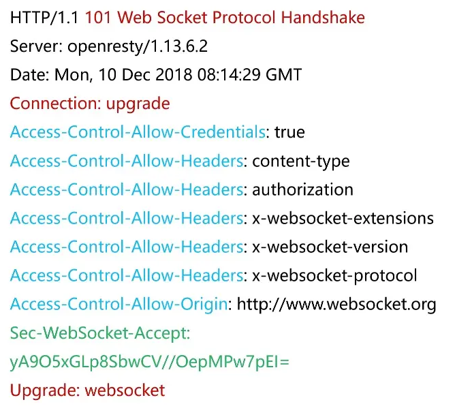
Task: Click Access-Control-Allow-Headers beside x-websocket-protocol
Action: [127, 275]
